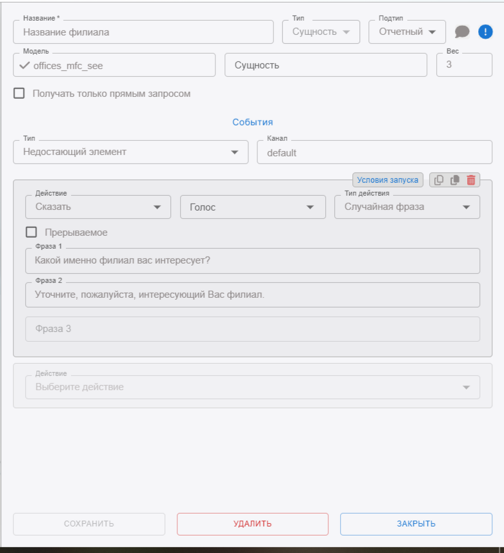Click into the empty 'Фраза 3' field
Viewport: 504px width, 553px height.
[252, 329]
